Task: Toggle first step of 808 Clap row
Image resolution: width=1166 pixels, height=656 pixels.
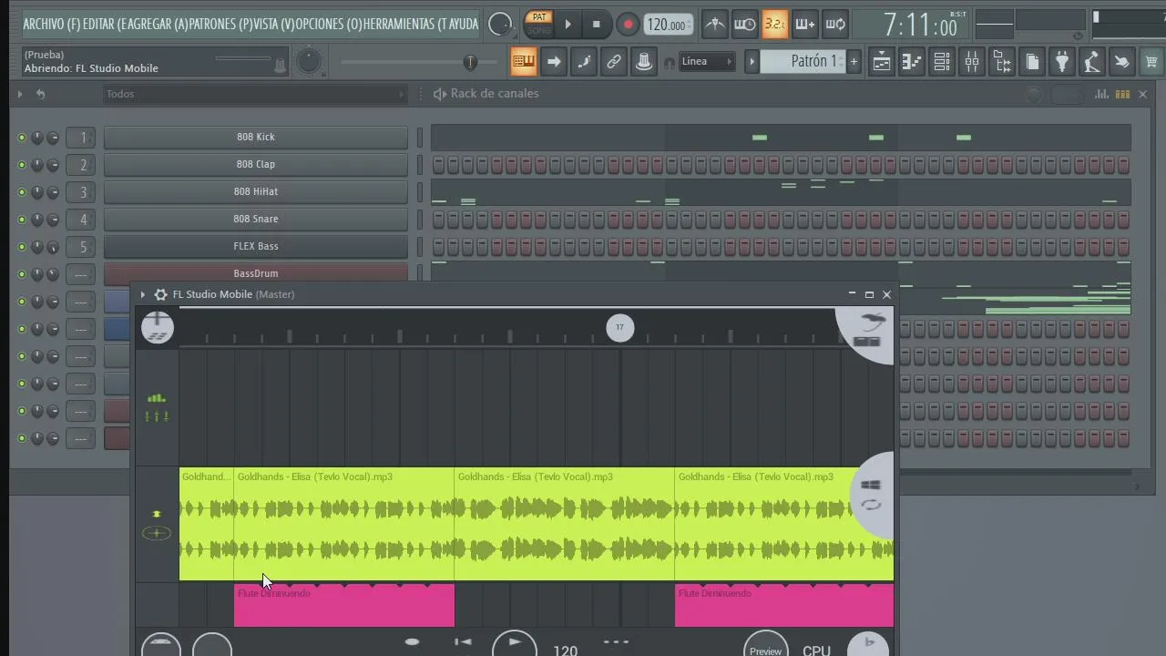Action: pos(439,165)
